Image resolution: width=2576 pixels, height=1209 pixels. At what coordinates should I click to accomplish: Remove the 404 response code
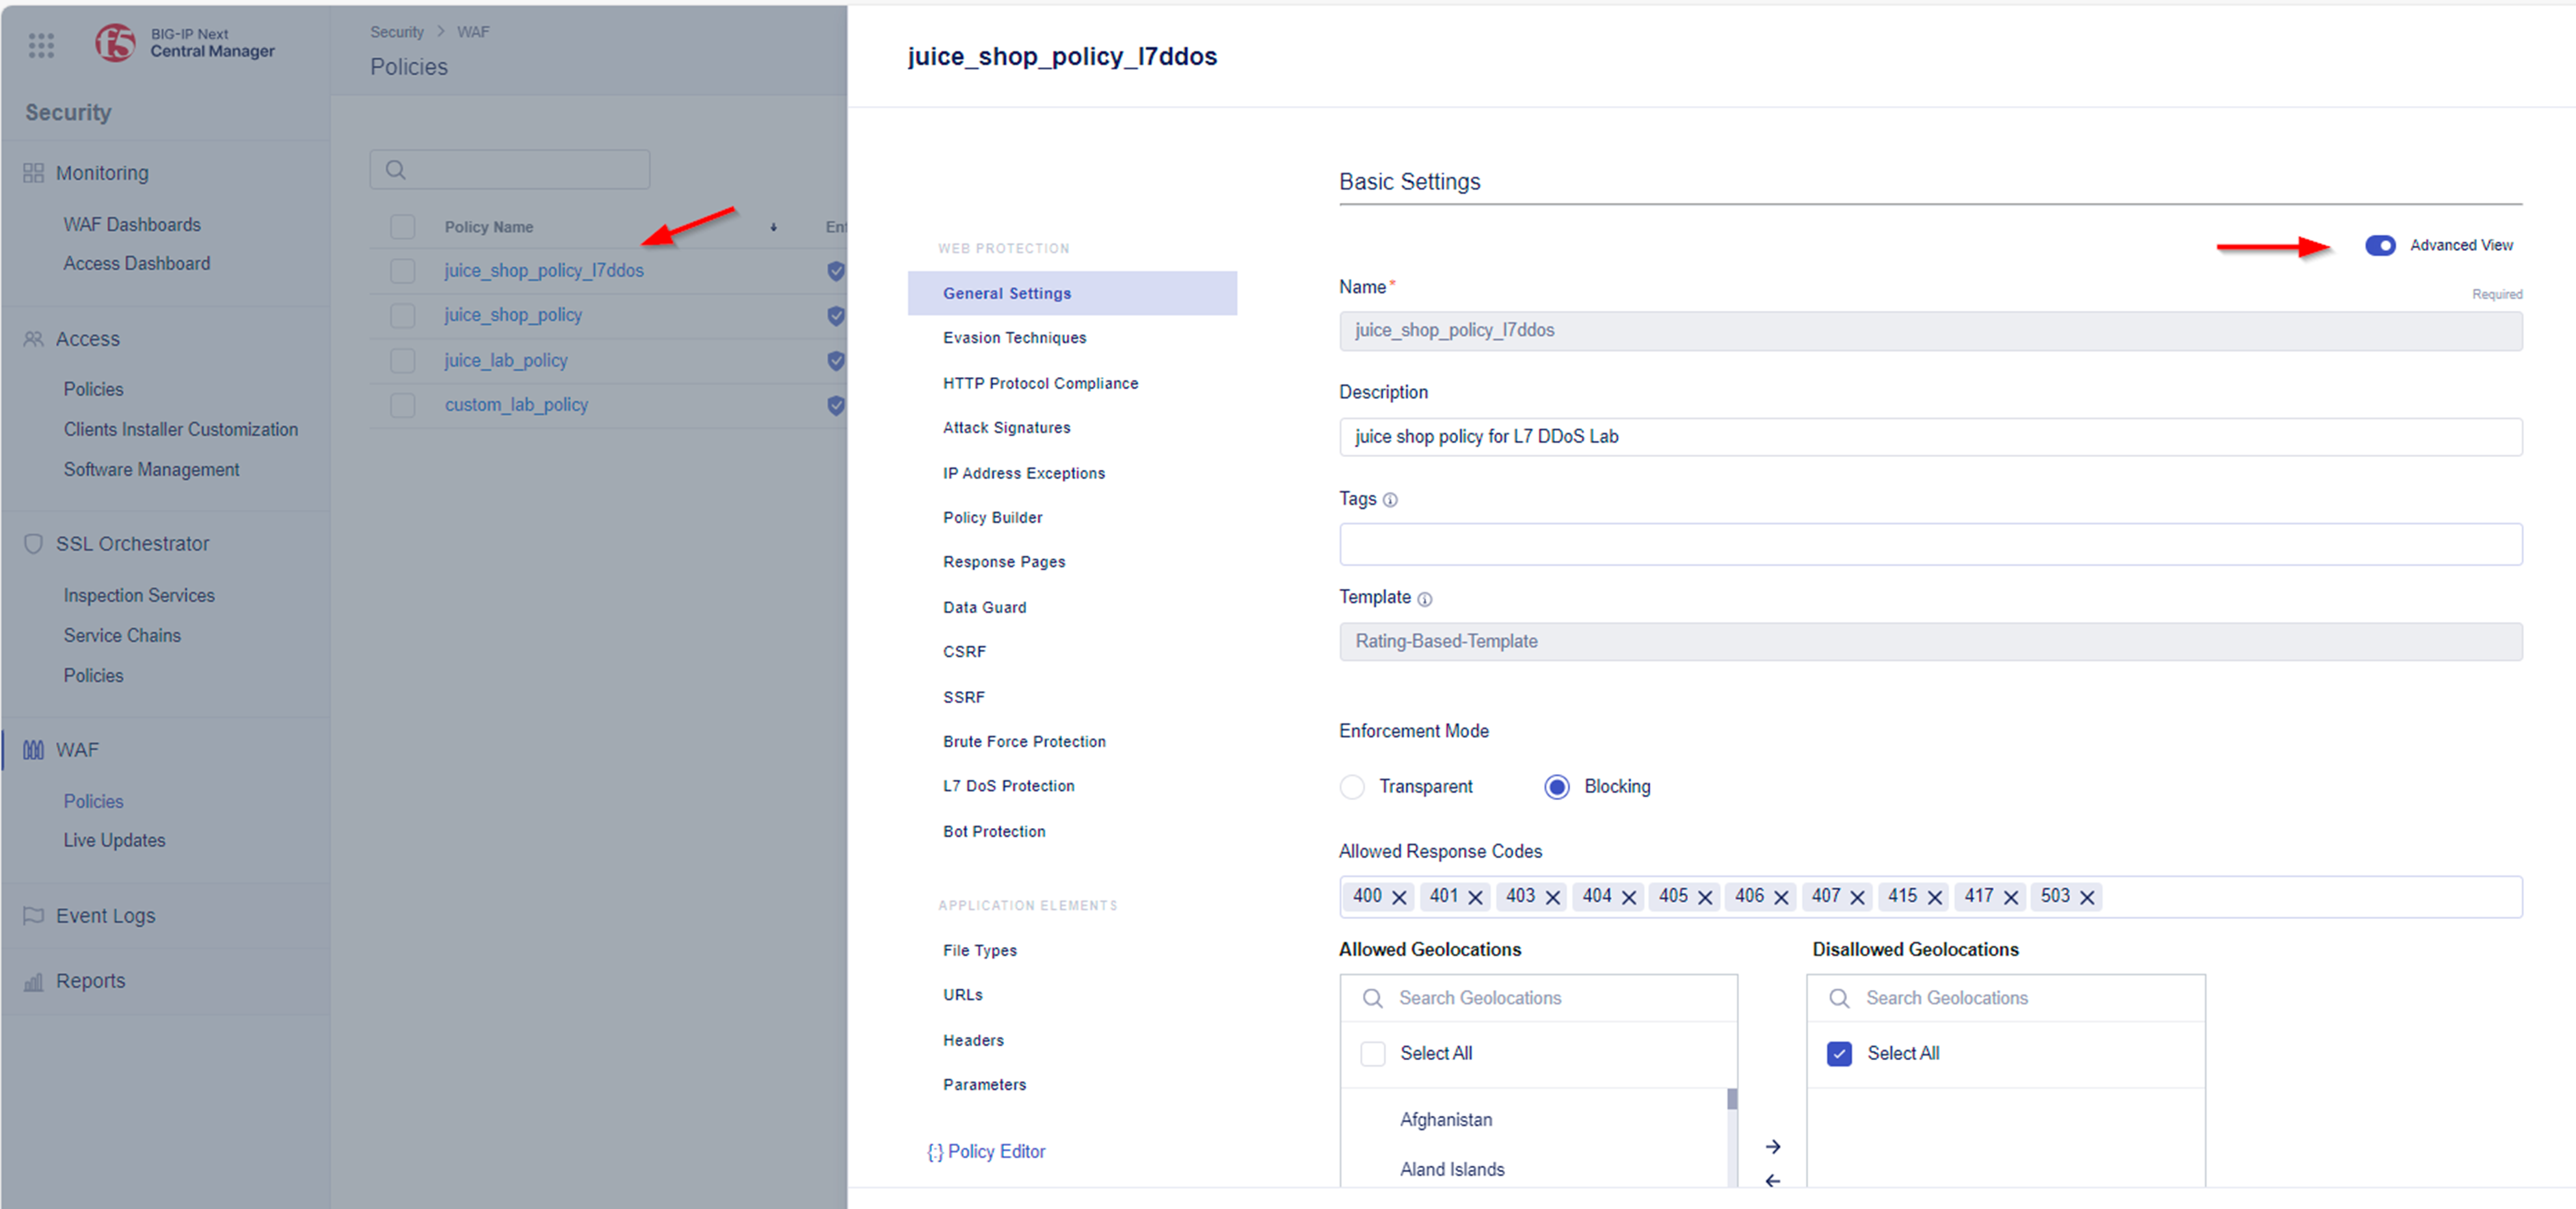1628,897
